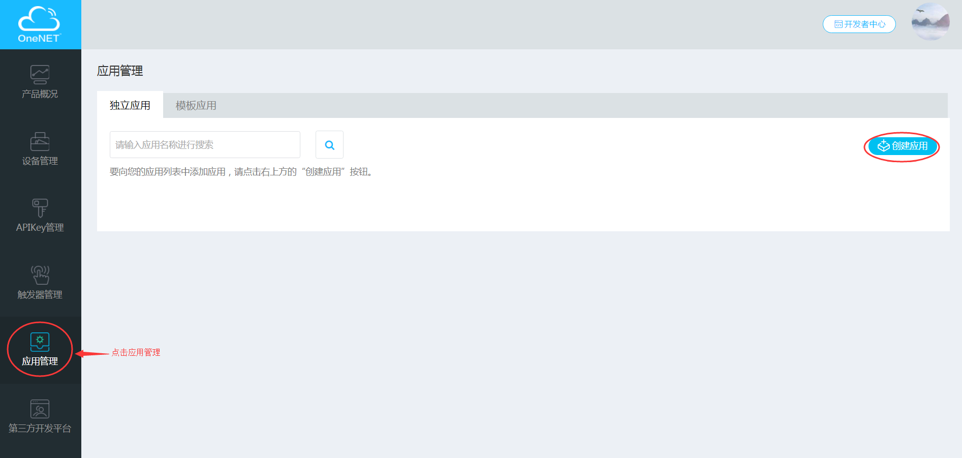Switch to the 独立应用 tab
This screenshot has width=962, height=458.
click(x=130, y=105)
